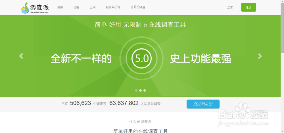Viewport: 284px width, 133px height.
Task: Select the second carousel dot
Action: pyautogui.click(x=140, y=90)
